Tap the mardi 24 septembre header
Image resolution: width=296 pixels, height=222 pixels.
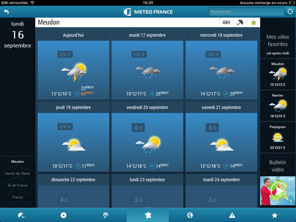point(221,179)
